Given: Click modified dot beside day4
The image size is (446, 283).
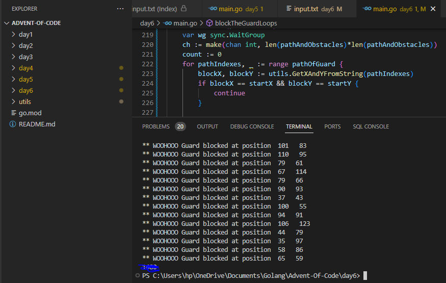Looking at the screenshot, I should coord(121,68).
